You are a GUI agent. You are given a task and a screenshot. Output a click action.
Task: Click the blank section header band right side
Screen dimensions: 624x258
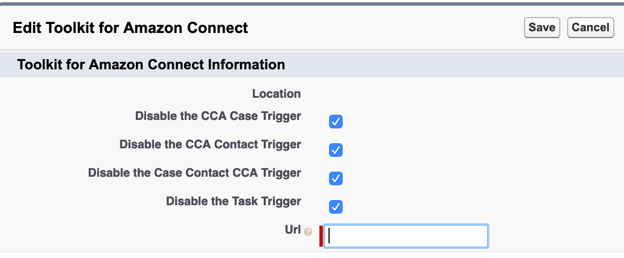pos(454,65)
